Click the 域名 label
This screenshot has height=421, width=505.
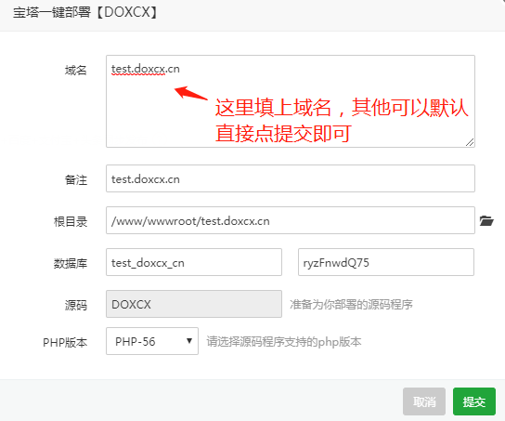pyautogui.click(x=76, y=70)
